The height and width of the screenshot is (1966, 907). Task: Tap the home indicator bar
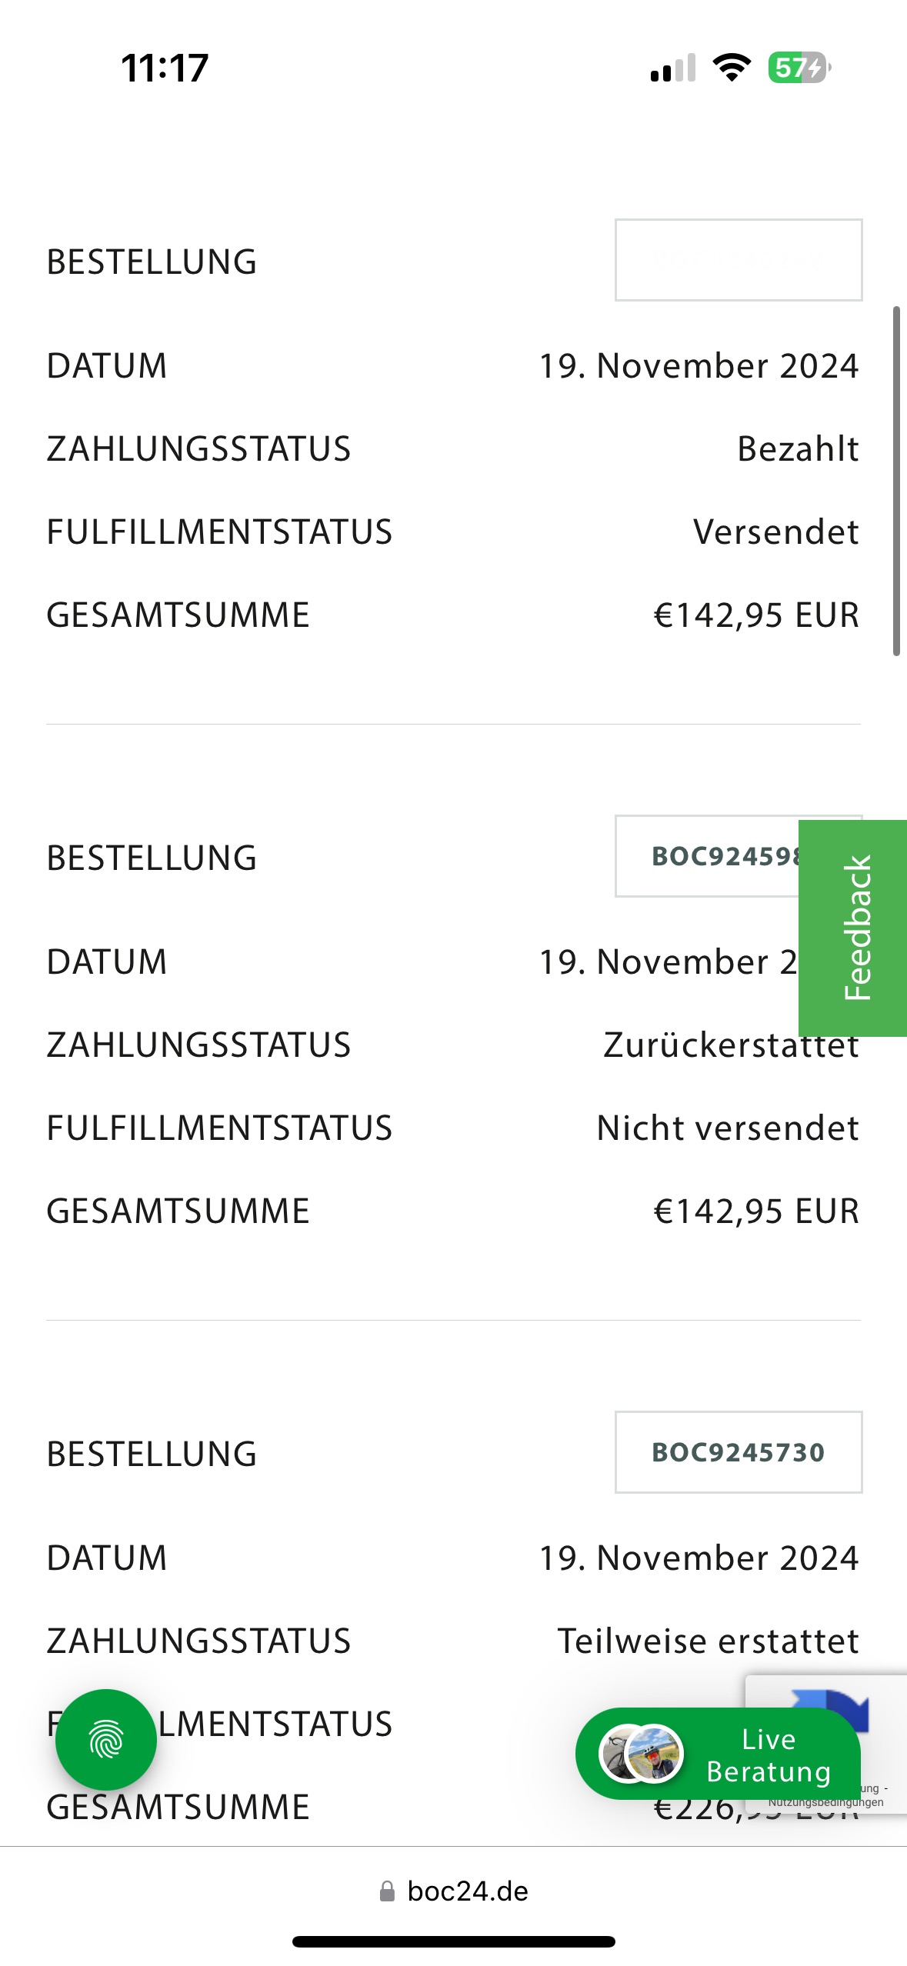[x=454, y=1941]
